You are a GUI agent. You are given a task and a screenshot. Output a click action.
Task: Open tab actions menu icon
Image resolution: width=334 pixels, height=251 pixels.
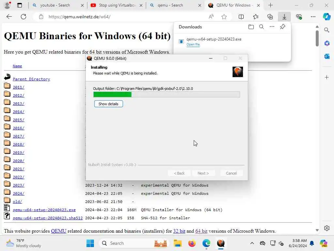19,5
